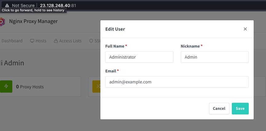Focus the Full Name input field
266x131 pixels.
139,57
